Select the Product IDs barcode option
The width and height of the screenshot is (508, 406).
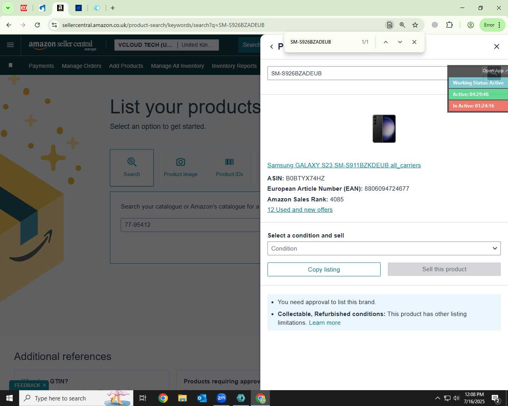[x=229, y=168]
